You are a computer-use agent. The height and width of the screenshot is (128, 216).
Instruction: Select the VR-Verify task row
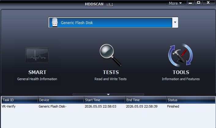click(x=108, y=106)
